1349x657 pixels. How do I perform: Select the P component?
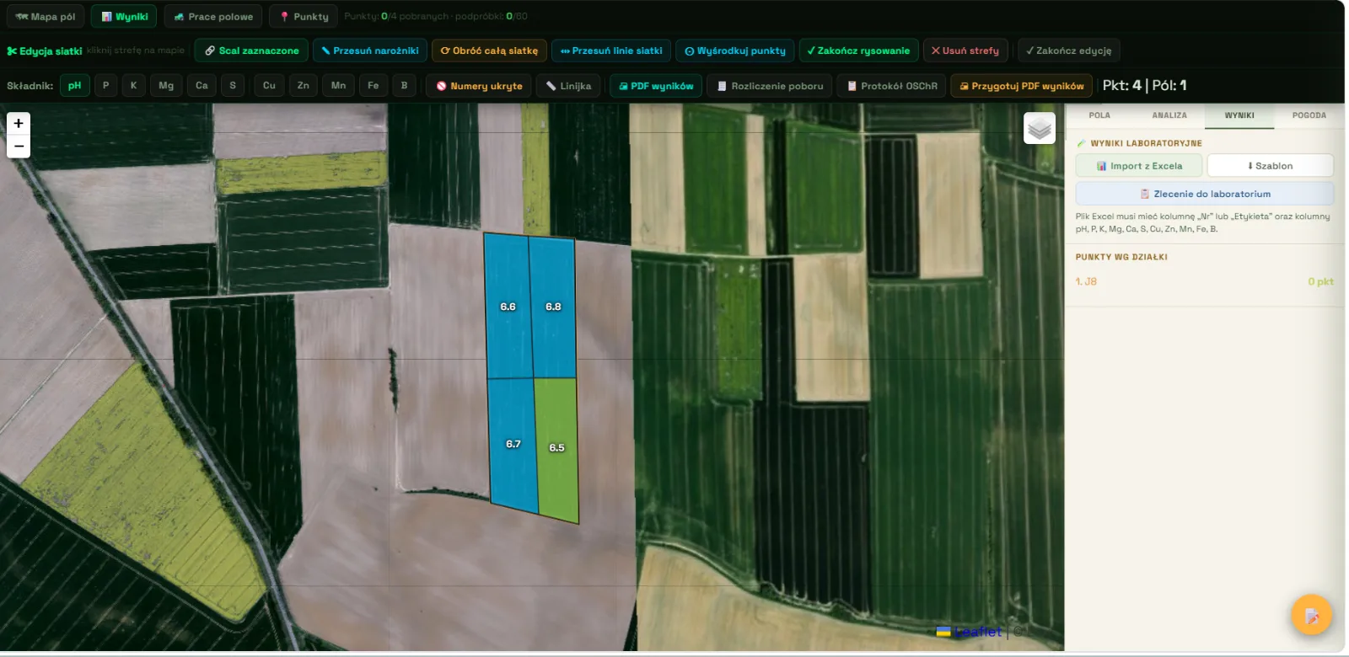coord(105,86)
